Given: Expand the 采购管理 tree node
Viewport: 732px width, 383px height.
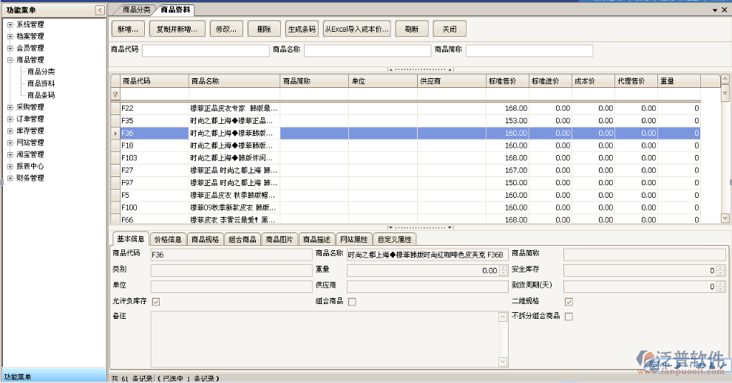Looking at the screenshot, I should coord(10,107).
